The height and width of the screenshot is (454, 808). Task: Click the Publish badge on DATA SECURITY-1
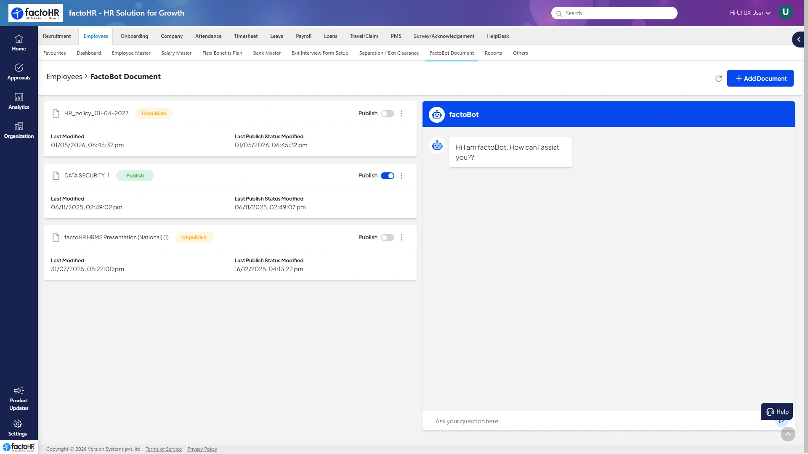click(x=135, y=176)
